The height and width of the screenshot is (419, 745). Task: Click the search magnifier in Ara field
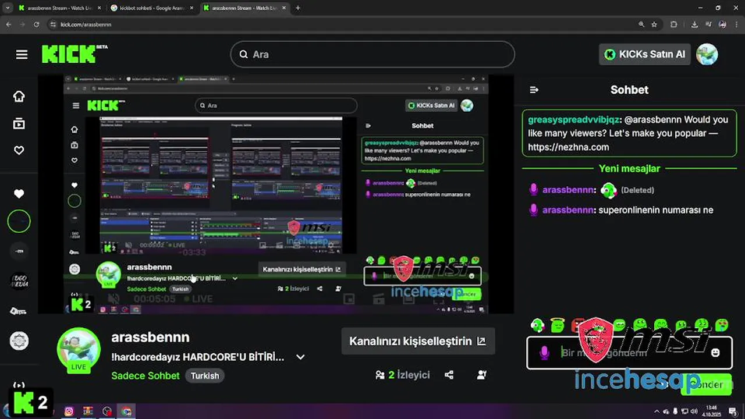pos(243,54)
